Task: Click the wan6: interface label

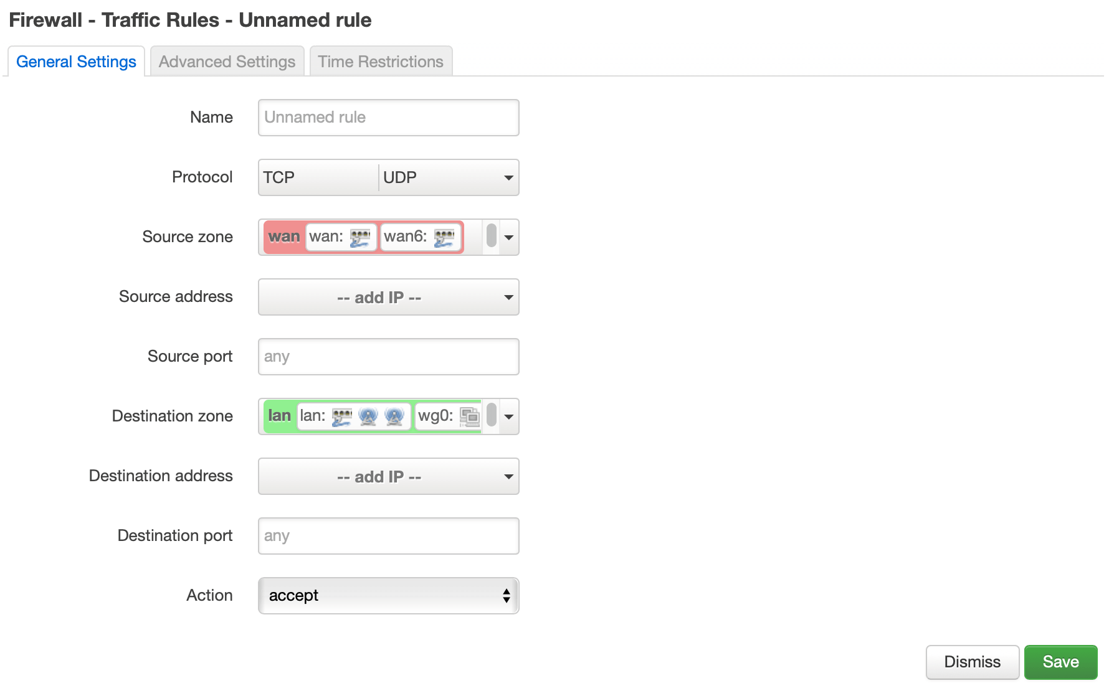Action: [405, 237]
